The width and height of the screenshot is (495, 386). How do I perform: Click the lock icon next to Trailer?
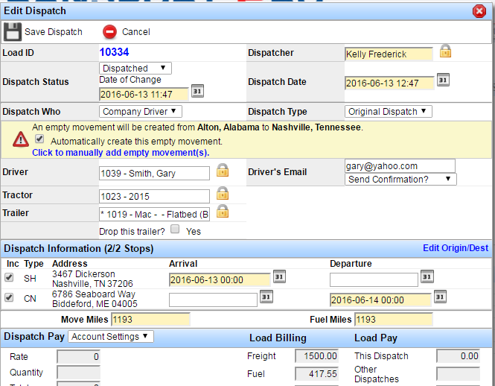(223, 211)
